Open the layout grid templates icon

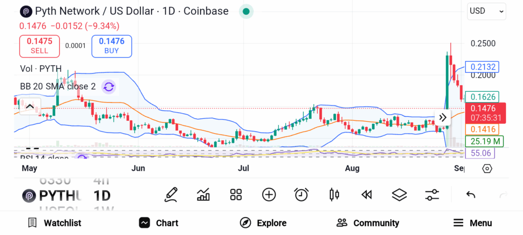click(x=235, y=194)
